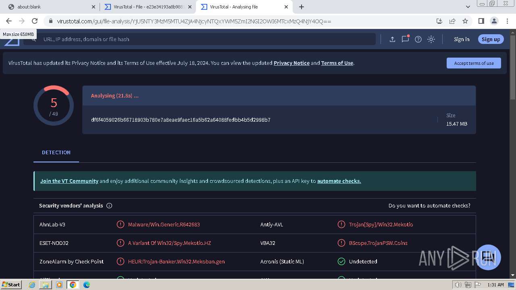Switch to VirusTotal - File e23e tab
The image size is (516, 290).
(x=148, y=7)
